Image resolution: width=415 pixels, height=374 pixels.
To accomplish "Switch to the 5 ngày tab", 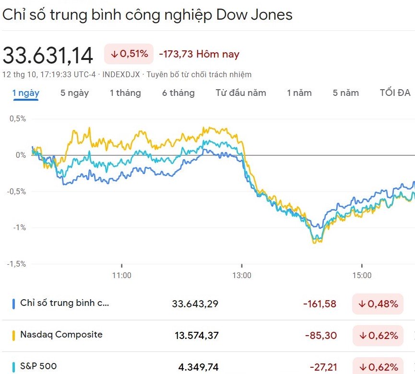I will 74,93.
